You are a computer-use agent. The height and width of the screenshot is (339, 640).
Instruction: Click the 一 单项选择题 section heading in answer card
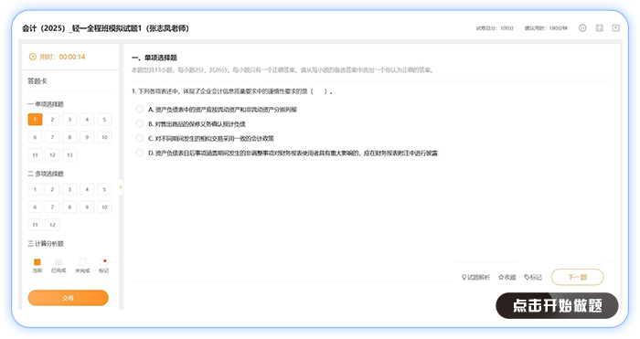[46, 104]
